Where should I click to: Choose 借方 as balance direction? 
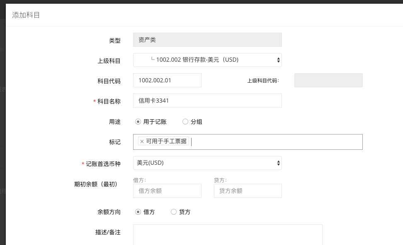pyautogui.click(x=138, y=212)
